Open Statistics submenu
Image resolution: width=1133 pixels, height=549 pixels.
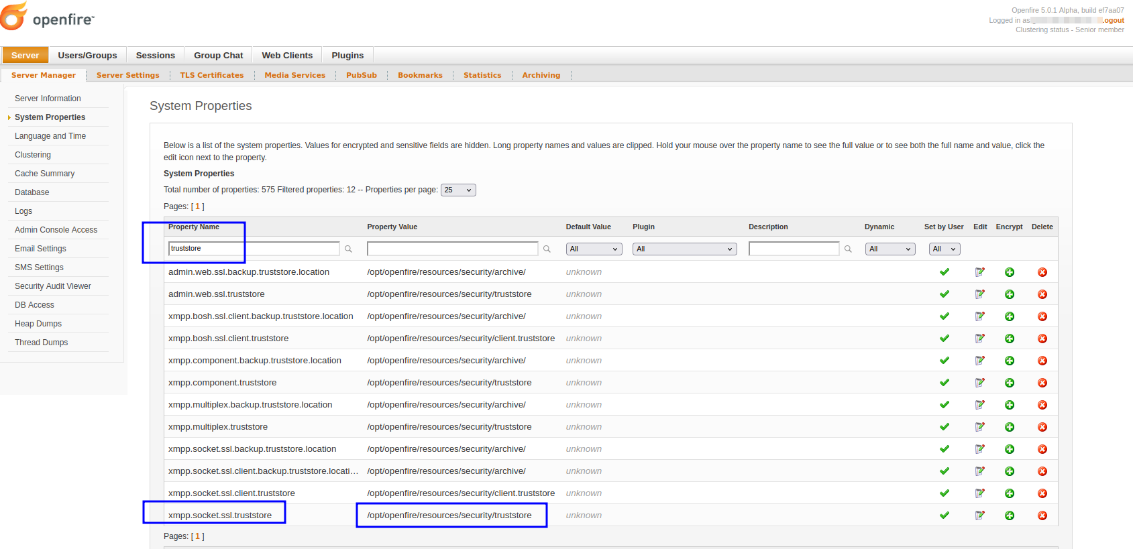tap(482, 75)
